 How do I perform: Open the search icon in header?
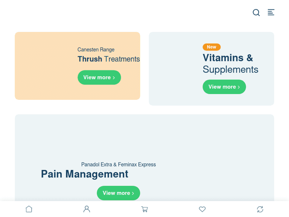coord(256,13)
